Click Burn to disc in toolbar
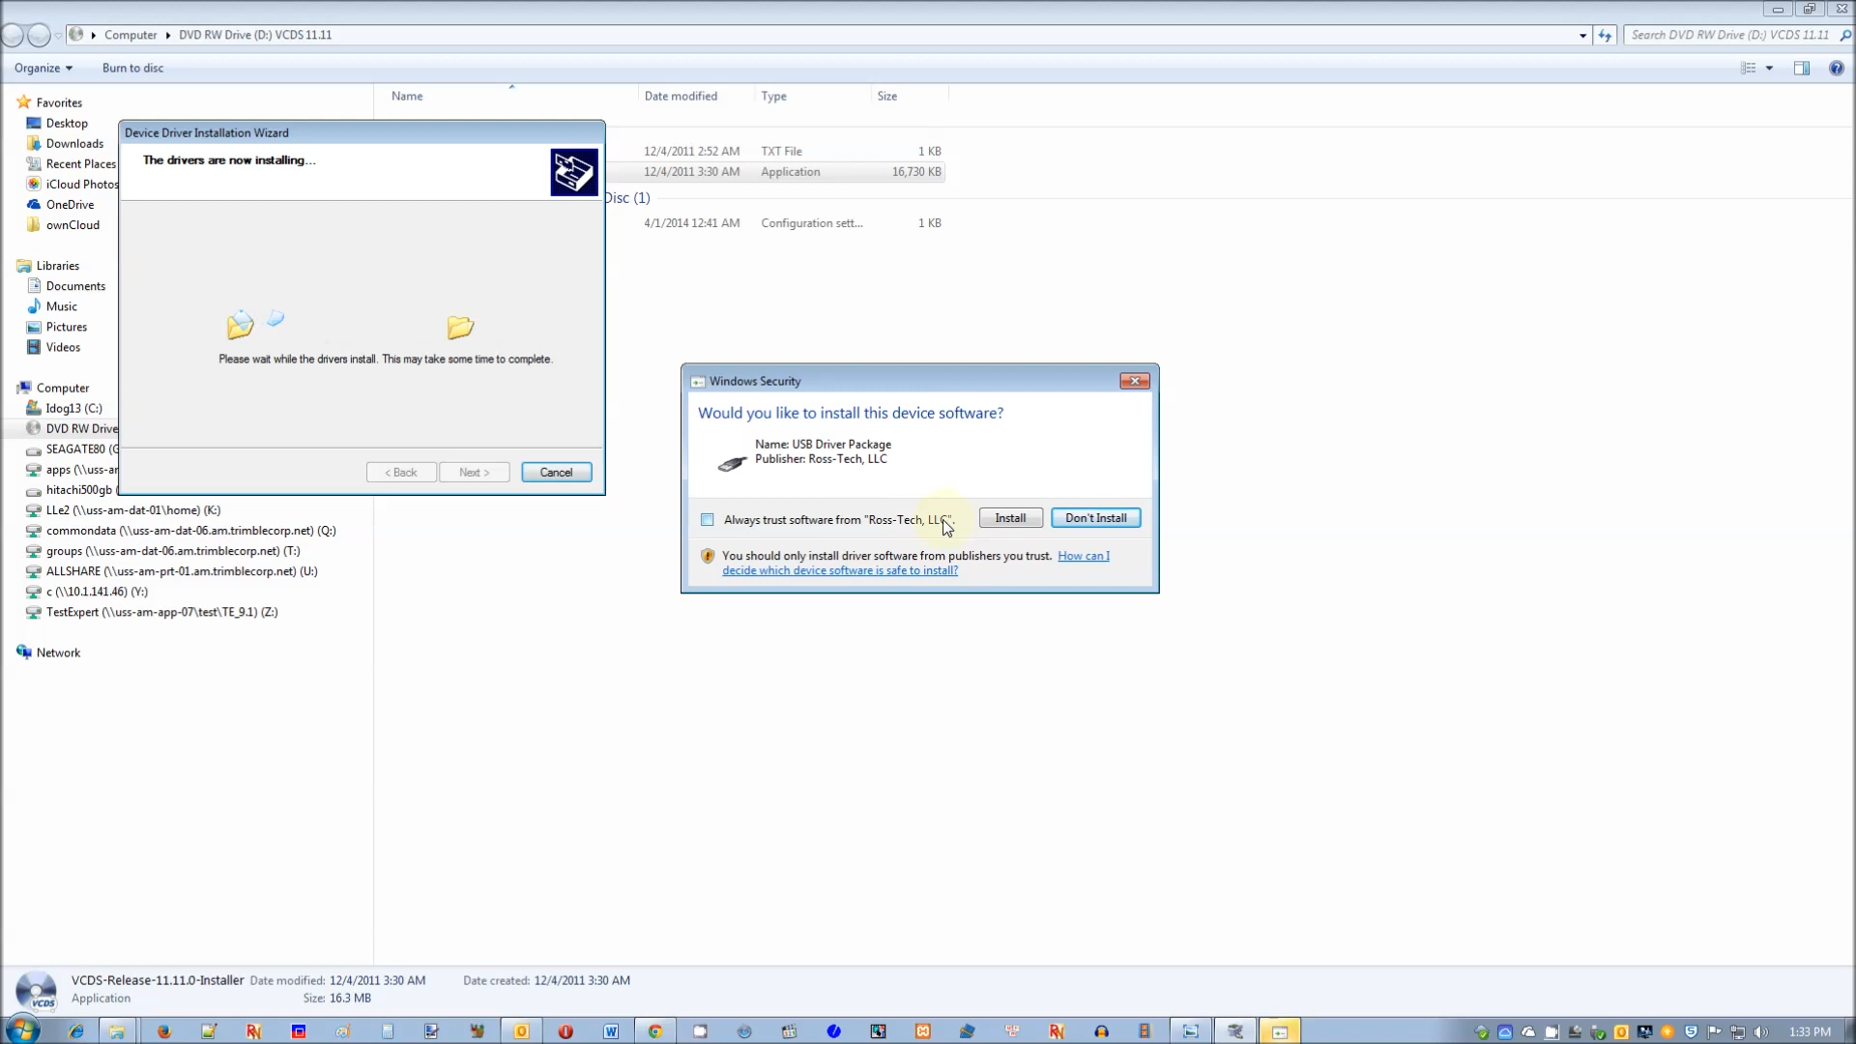1856x1044 pixels. point(132,68)
